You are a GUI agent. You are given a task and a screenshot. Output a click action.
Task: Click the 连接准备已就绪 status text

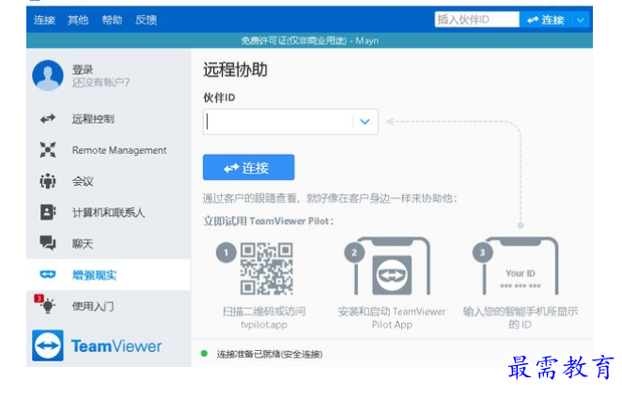pos(270,354)
